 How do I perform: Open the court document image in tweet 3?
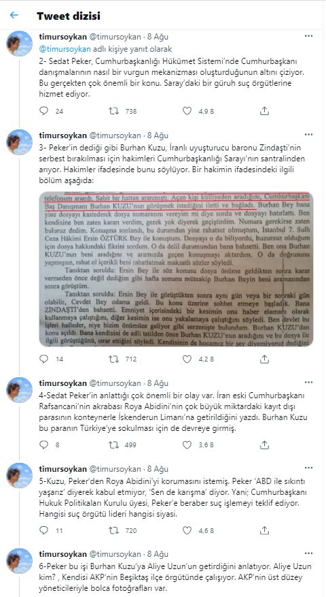[177, 269]
